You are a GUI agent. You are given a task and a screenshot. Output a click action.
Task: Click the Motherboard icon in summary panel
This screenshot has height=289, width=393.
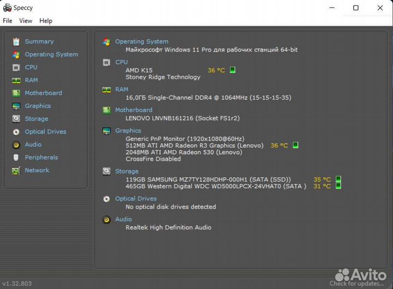pyautogui.click(x=106, y=110)
